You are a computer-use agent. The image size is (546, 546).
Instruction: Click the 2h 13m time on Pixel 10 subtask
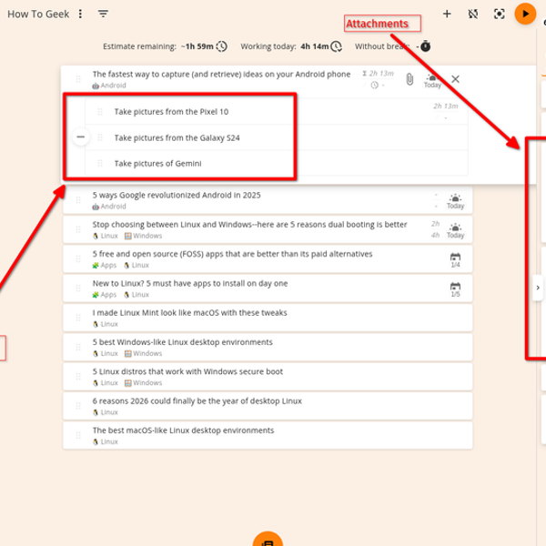coord(445,106)
